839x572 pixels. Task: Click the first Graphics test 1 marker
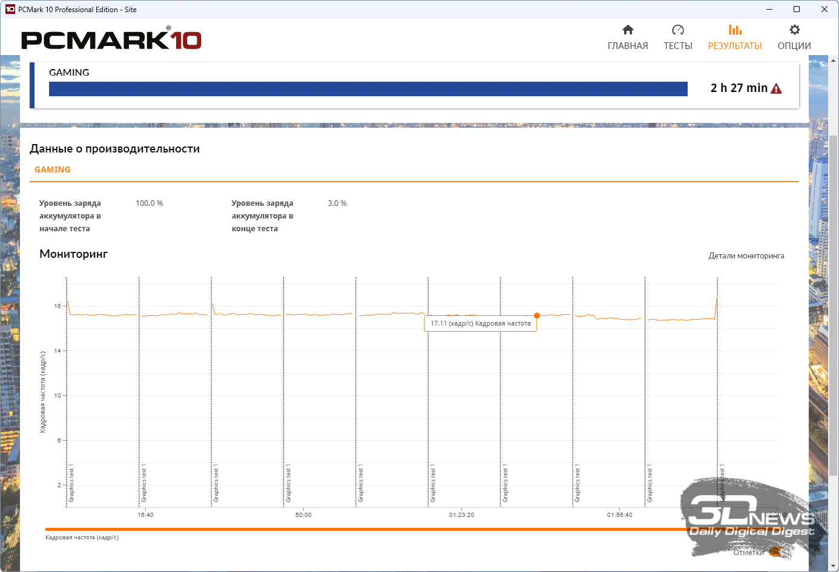pos(71,484)
